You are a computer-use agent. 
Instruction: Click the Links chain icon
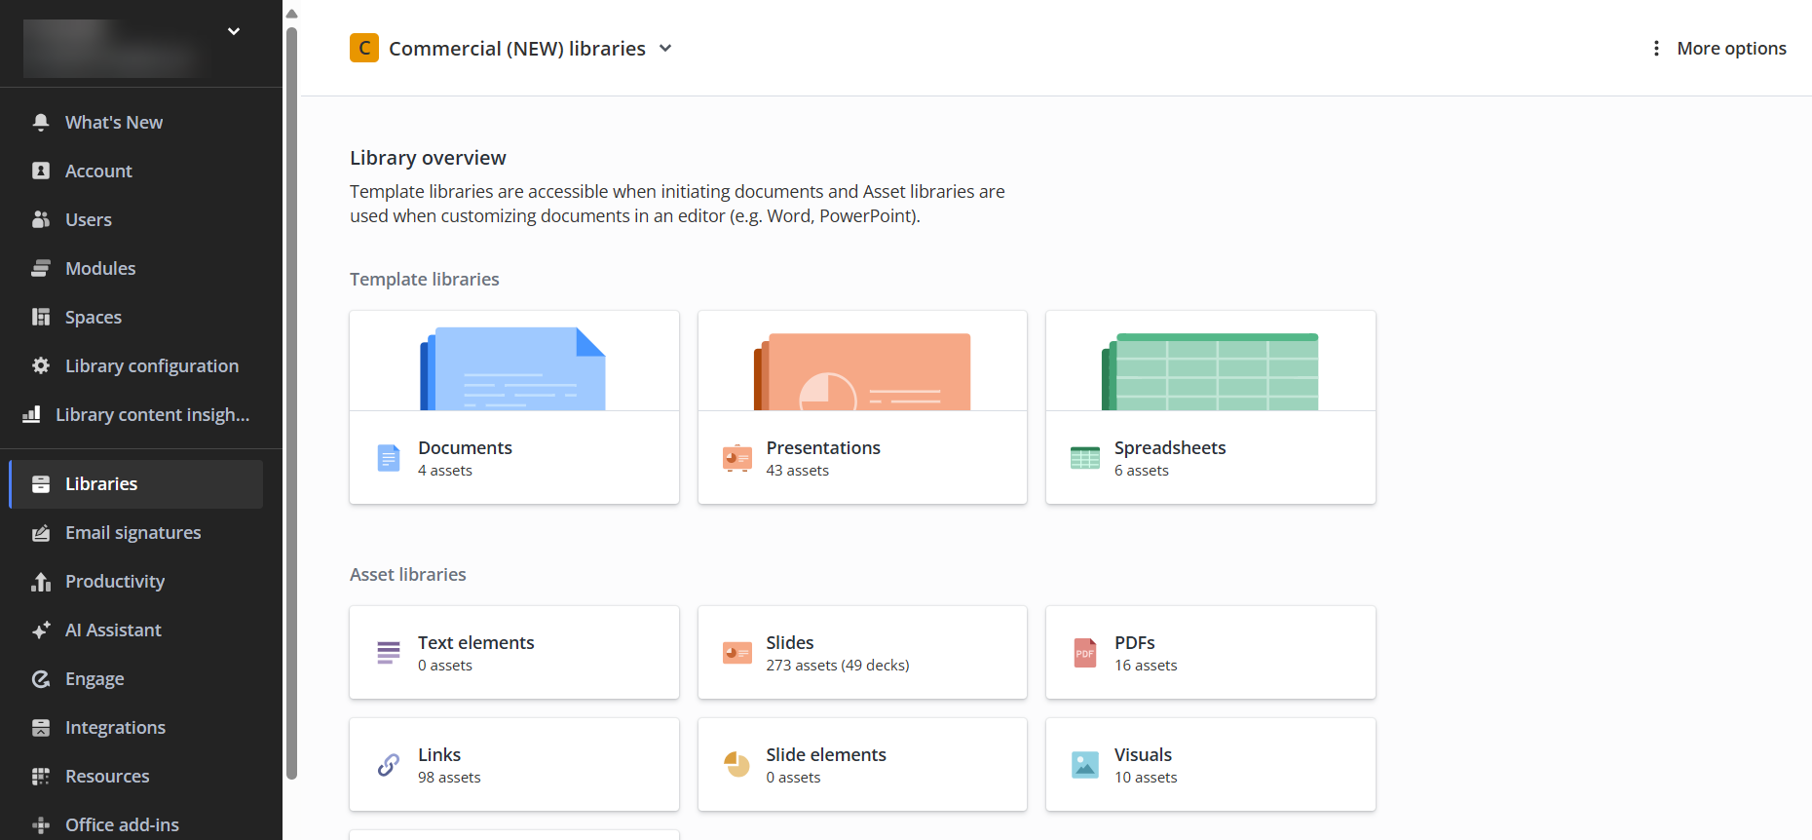point(389,765)
